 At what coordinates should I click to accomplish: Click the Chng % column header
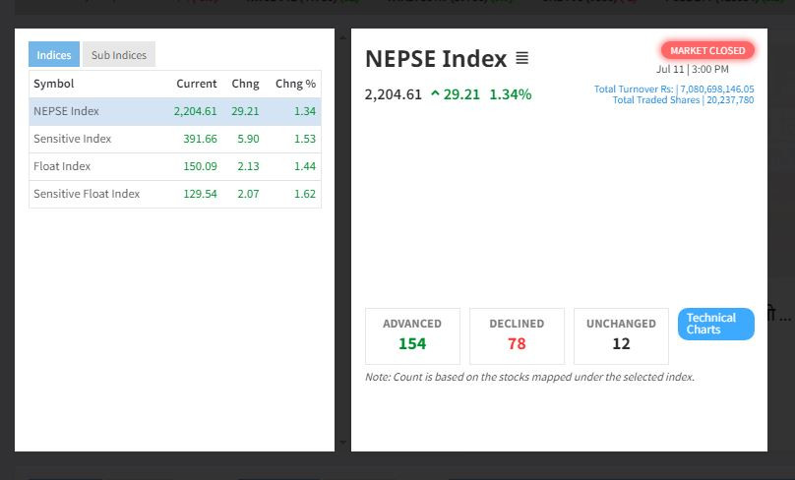[x=295, y=84]
